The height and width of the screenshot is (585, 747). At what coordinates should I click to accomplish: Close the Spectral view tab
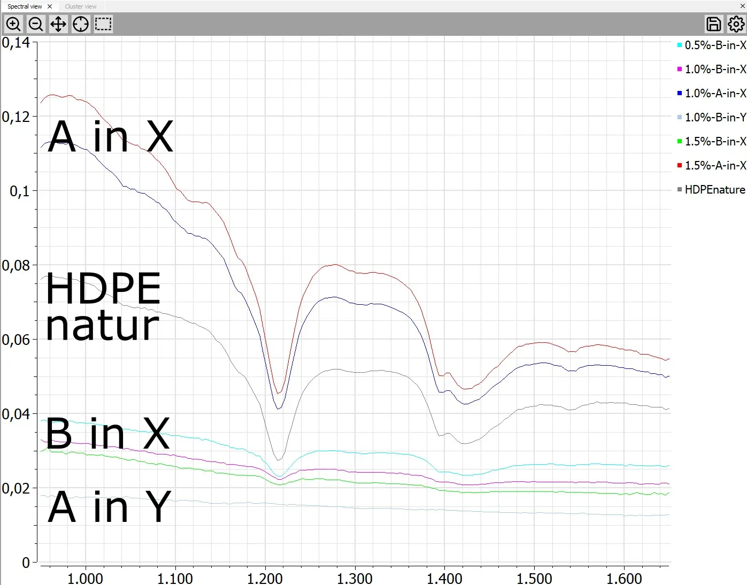50,6
